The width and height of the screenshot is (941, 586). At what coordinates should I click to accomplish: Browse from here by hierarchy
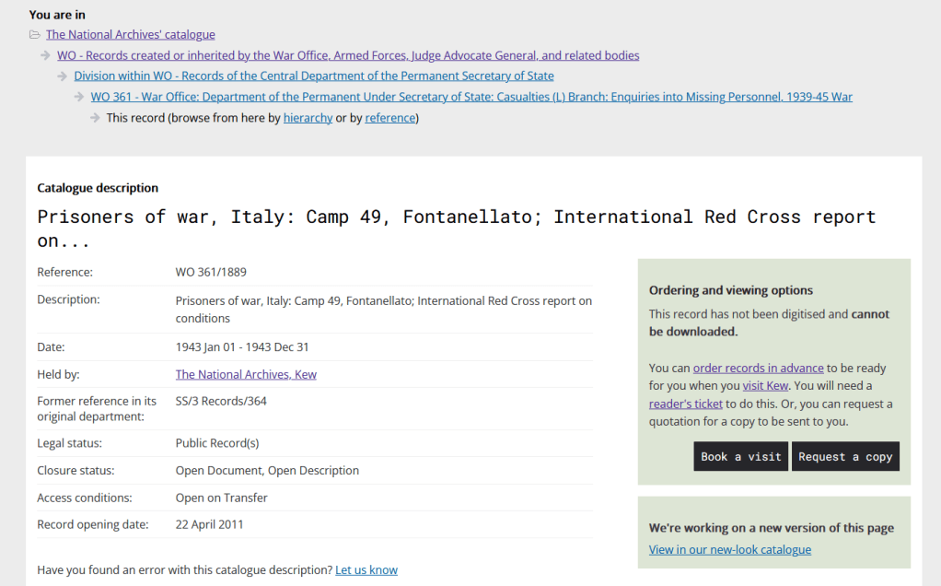308,118
